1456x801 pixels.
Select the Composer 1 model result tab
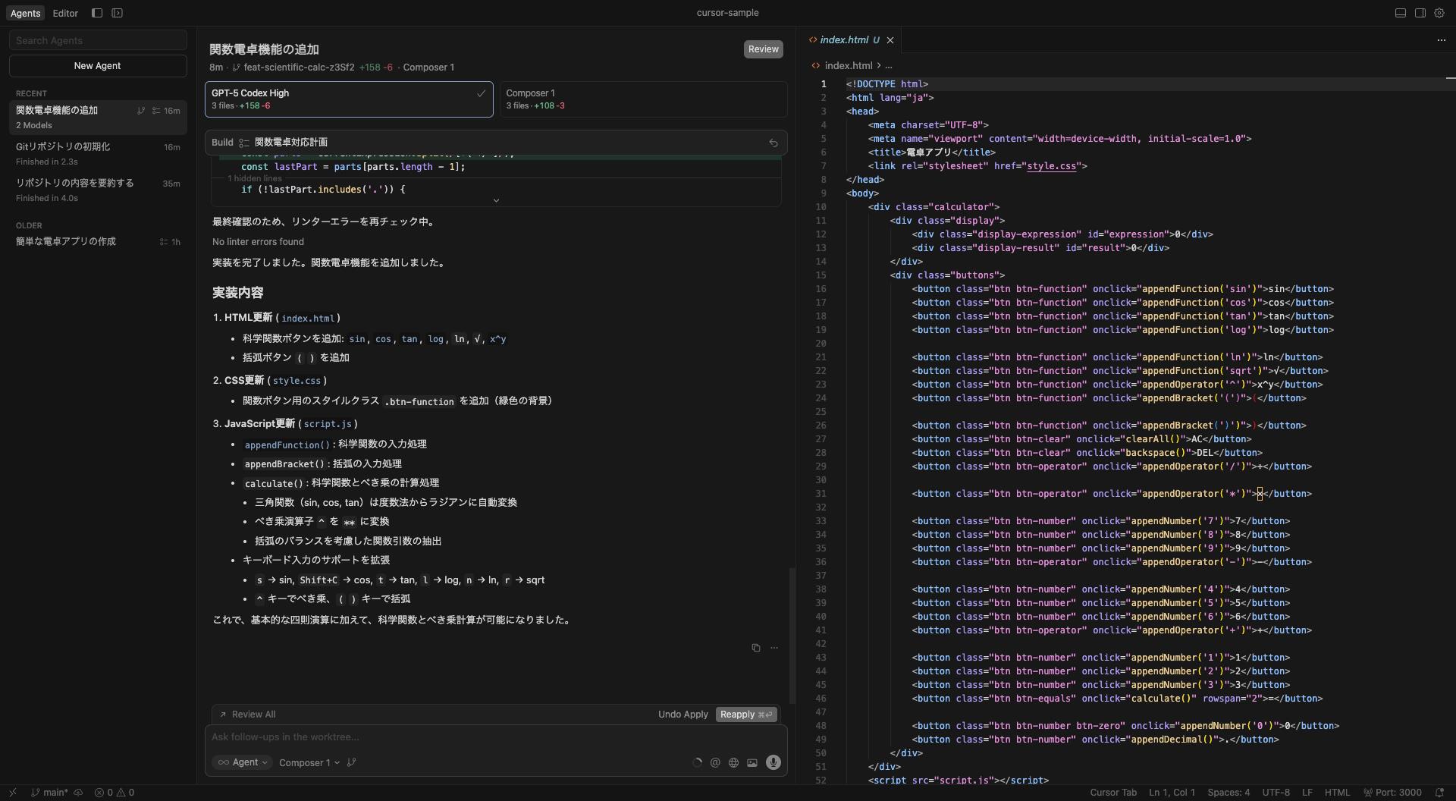642,99
